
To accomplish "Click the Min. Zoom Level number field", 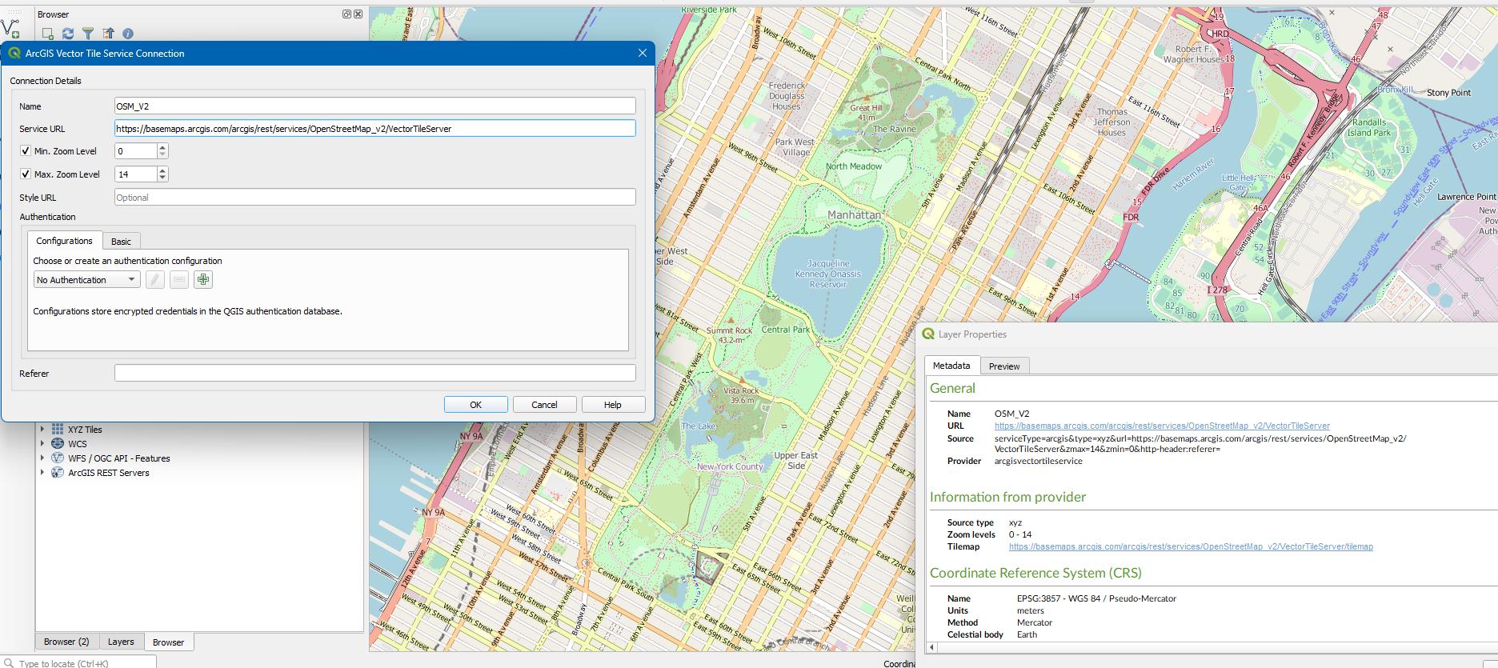I will pos(136,150).
